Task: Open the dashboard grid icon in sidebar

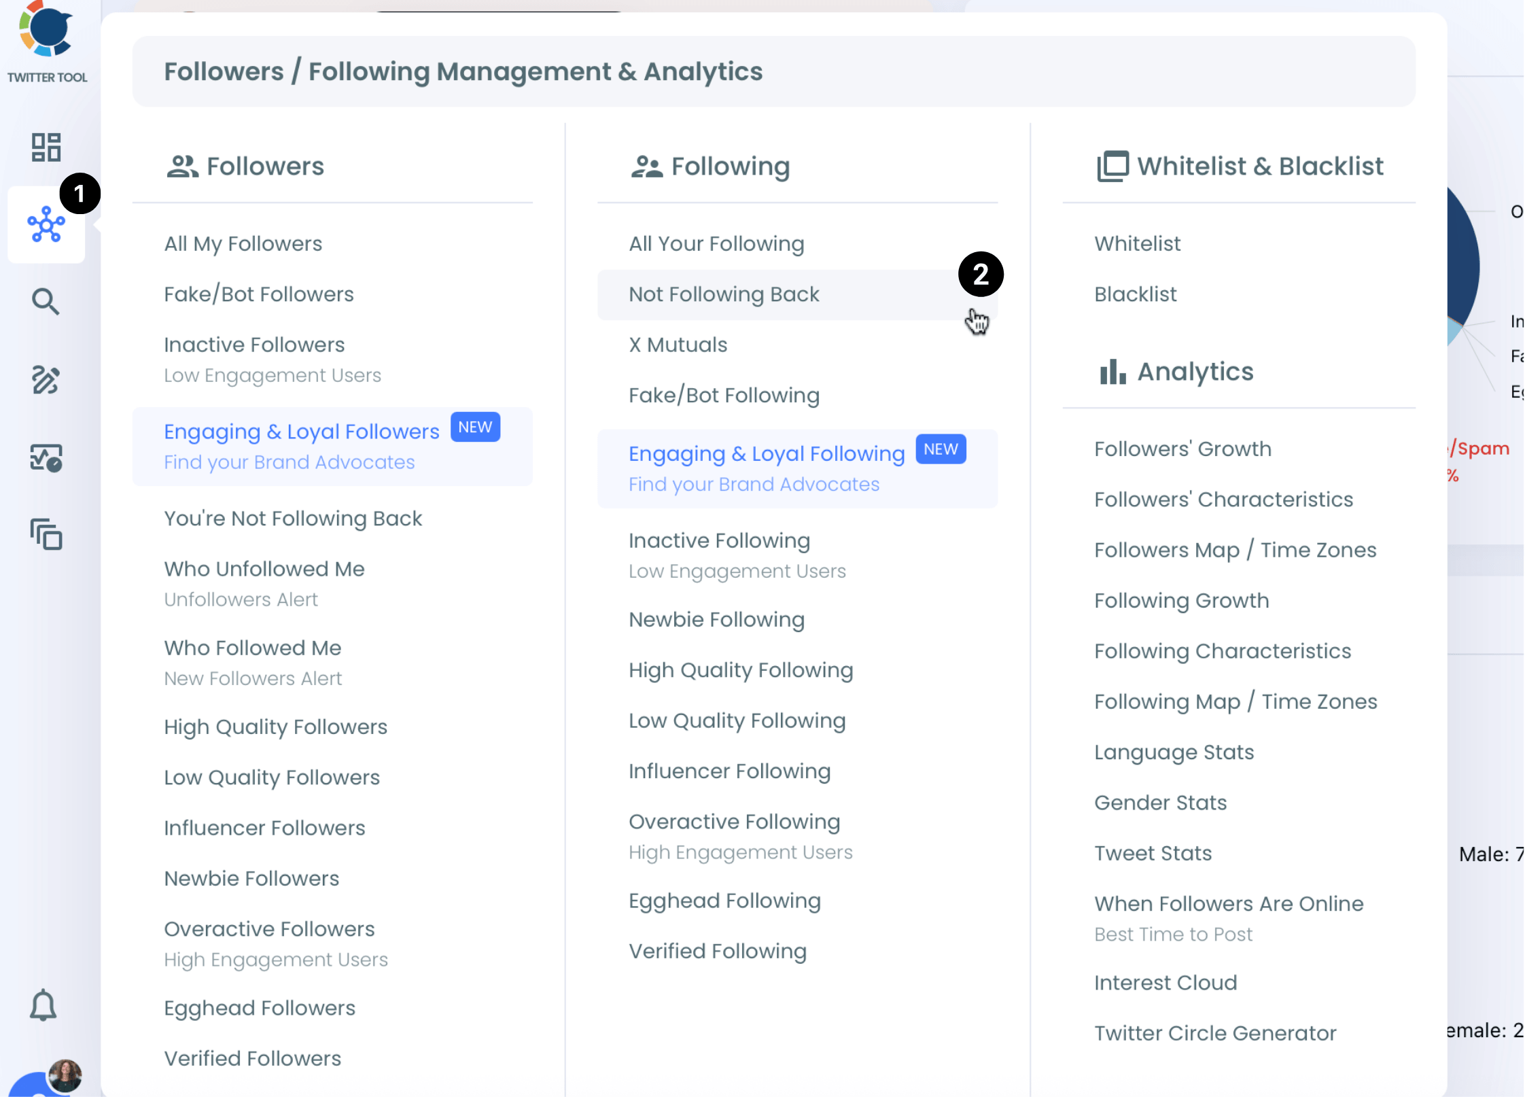Action: pos(46,147)
